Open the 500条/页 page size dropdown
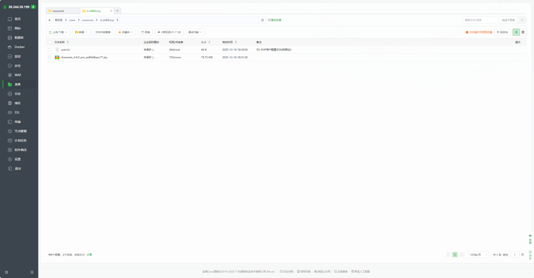Viewport: 534px width, 278px height. pyautogui.click(x=479, y=255)
